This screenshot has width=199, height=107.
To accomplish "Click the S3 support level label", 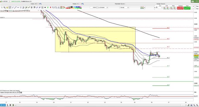I will tap(168, 85).
